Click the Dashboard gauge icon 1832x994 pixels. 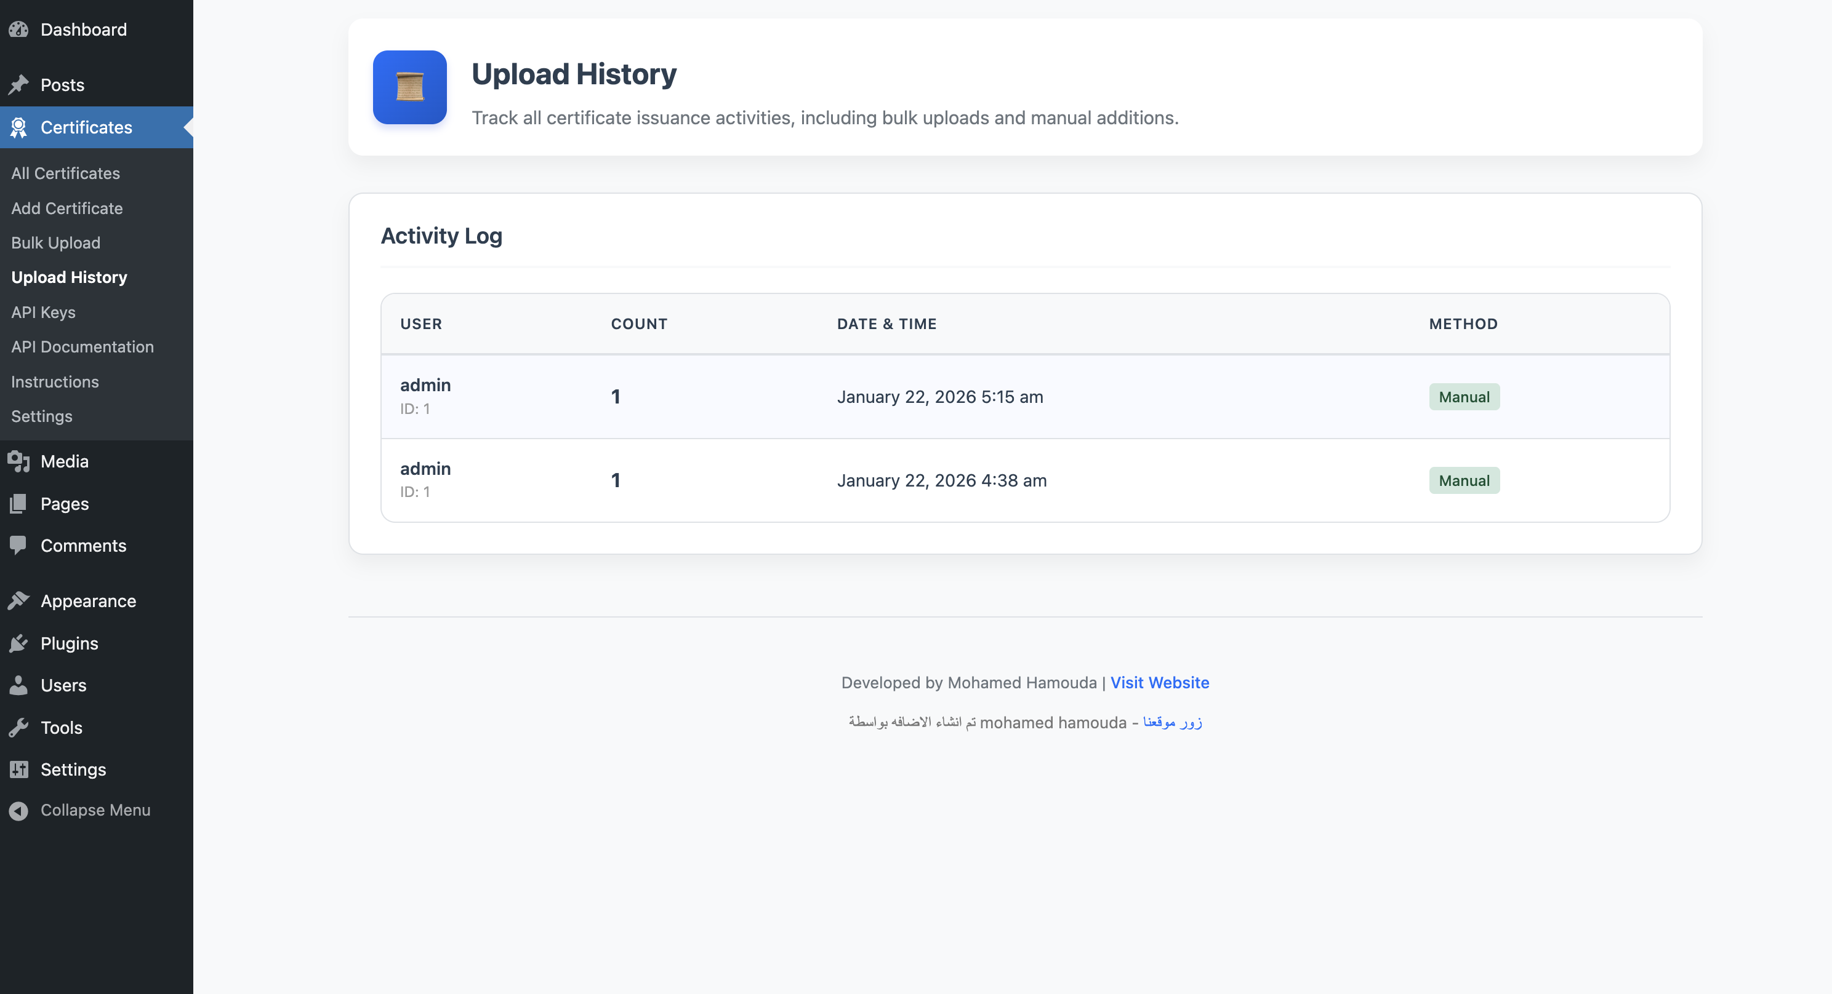[18, 29]
